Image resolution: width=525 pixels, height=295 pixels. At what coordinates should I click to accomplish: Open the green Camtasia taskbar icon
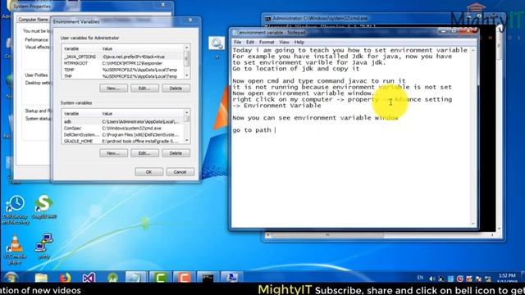point(160,277)
